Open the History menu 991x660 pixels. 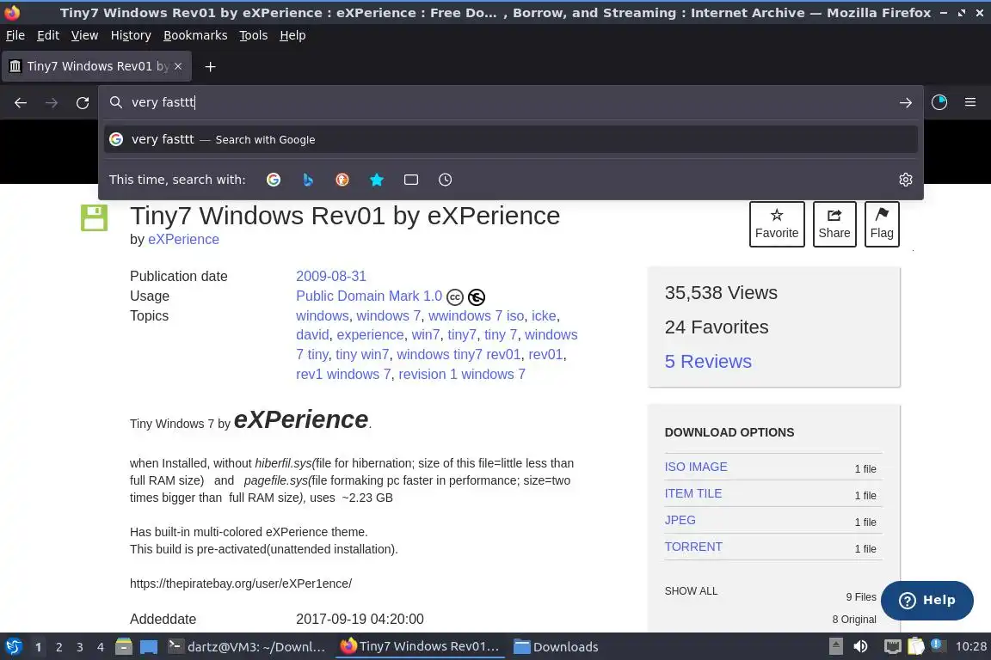tap(131, 35)
